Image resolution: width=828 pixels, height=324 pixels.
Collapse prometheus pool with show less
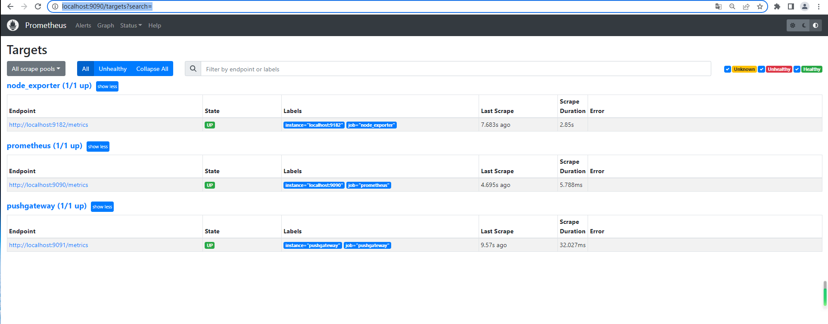[x=98, y=147]
